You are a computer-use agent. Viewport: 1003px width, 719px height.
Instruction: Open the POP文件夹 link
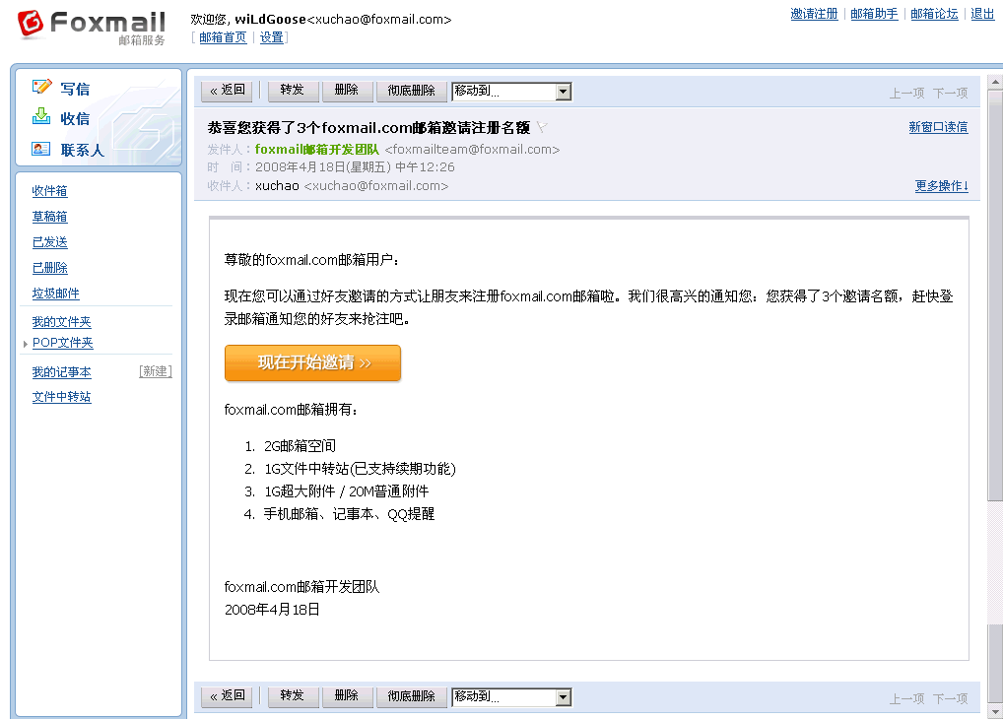pos(63,343)
